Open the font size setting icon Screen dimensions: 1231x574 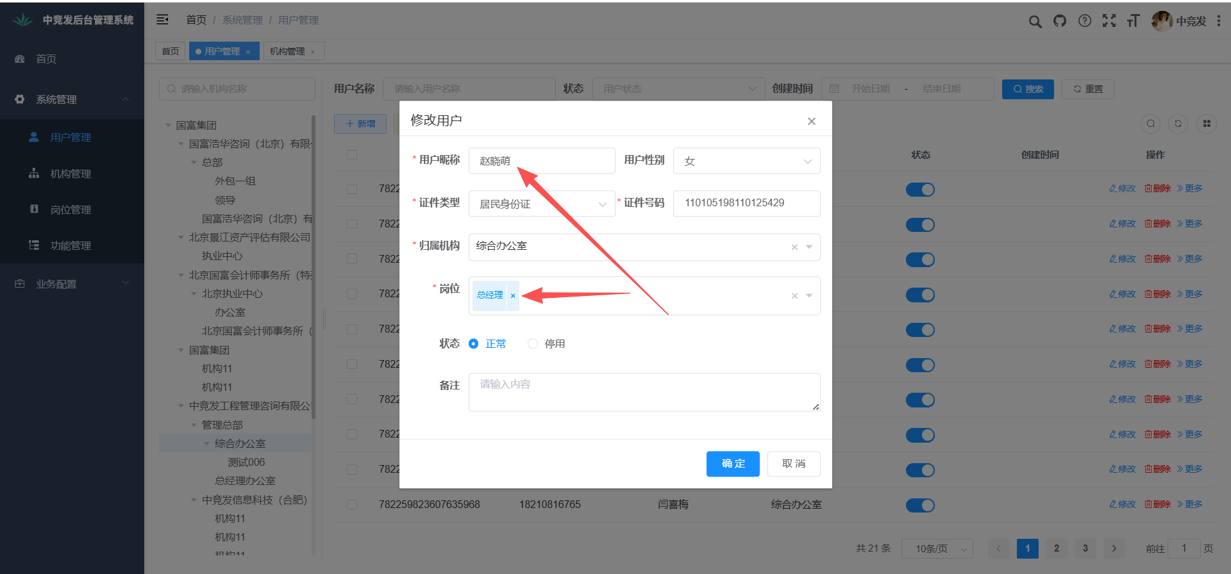[x=1134, y=21]
